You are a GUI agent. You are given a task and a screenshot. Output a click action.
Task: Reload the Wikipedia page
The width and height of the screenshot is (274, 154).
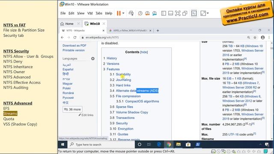[75, 37]
